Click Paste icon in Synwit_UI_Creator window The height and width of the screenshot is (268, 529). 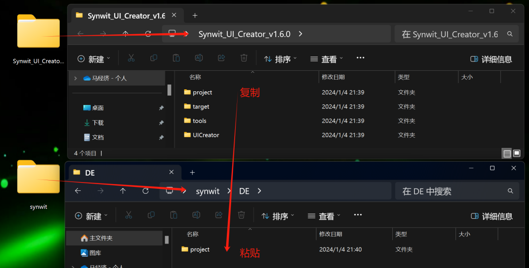pyautogui.click(x=176, y=58)
